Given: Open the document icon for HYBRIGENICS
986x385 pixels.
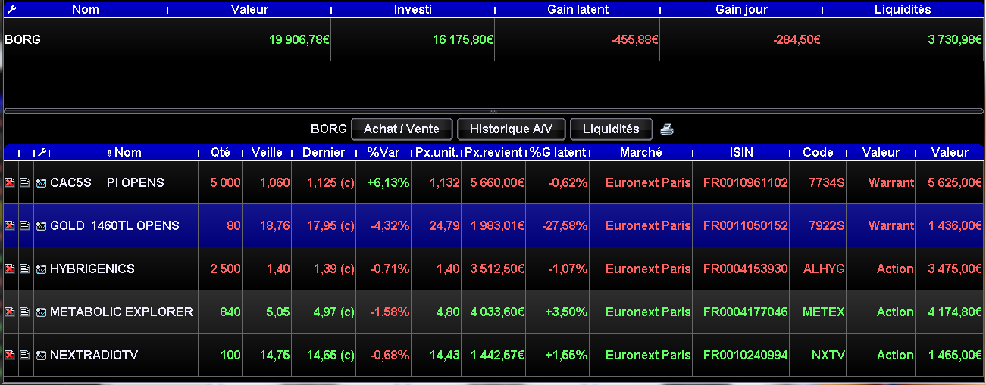Looking at the screenshot, I should (25, 269).
